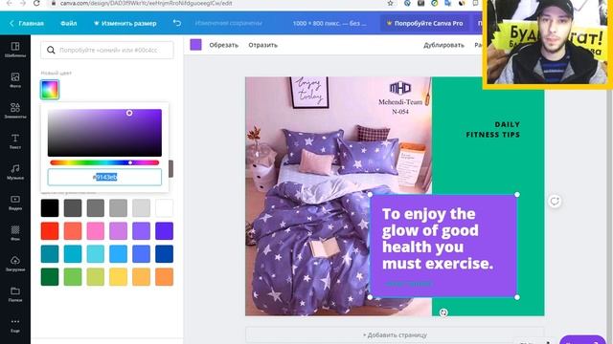Click the rotate handle below purple box
613x344 pixels.
[x=443, y=312]
